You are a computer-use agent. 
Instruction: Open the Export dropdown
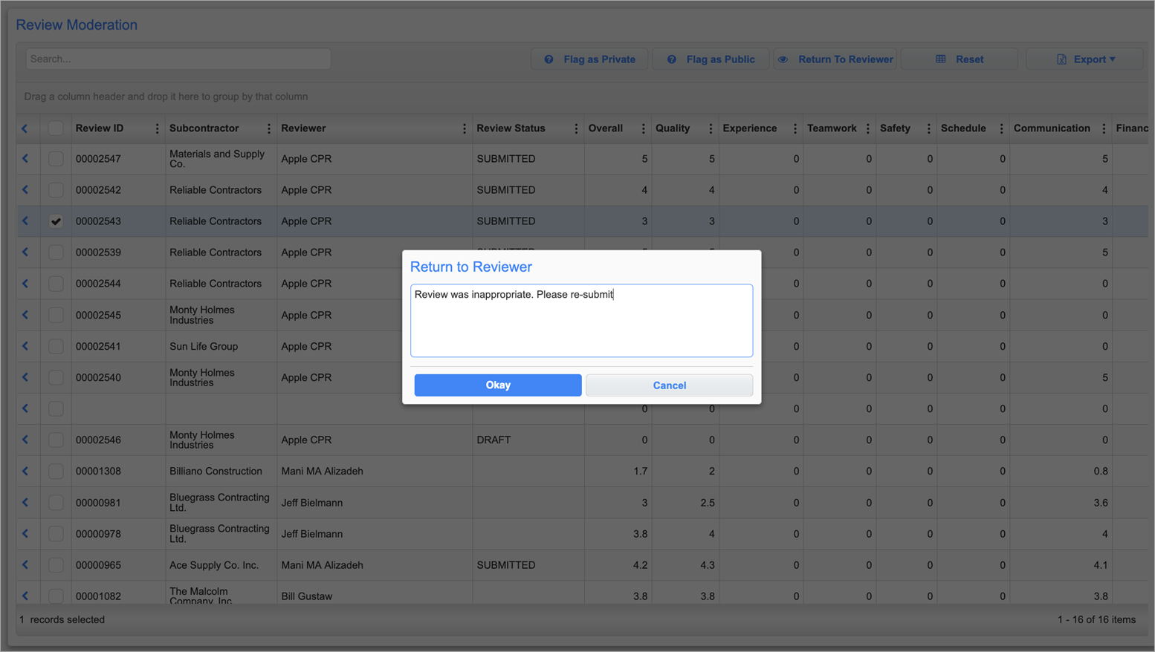tap(1085, 59)
